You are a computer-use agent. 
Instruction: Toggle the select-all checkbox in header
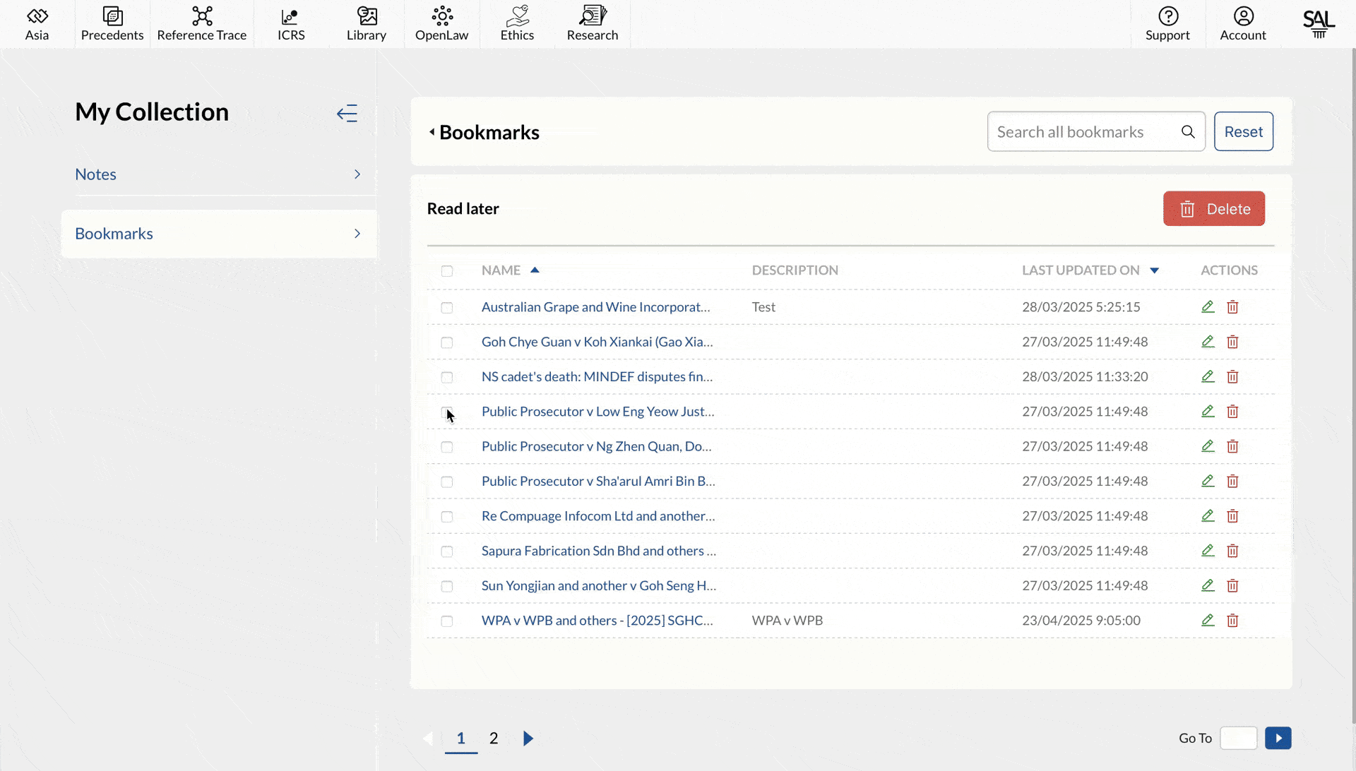click(447, 271)
